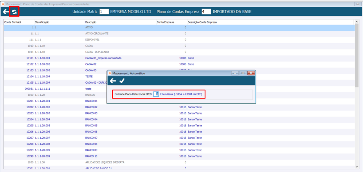Click back arrow in Mapeamento Automático dialog
This screenshot has height=173, width=363.
click(113, 81)
